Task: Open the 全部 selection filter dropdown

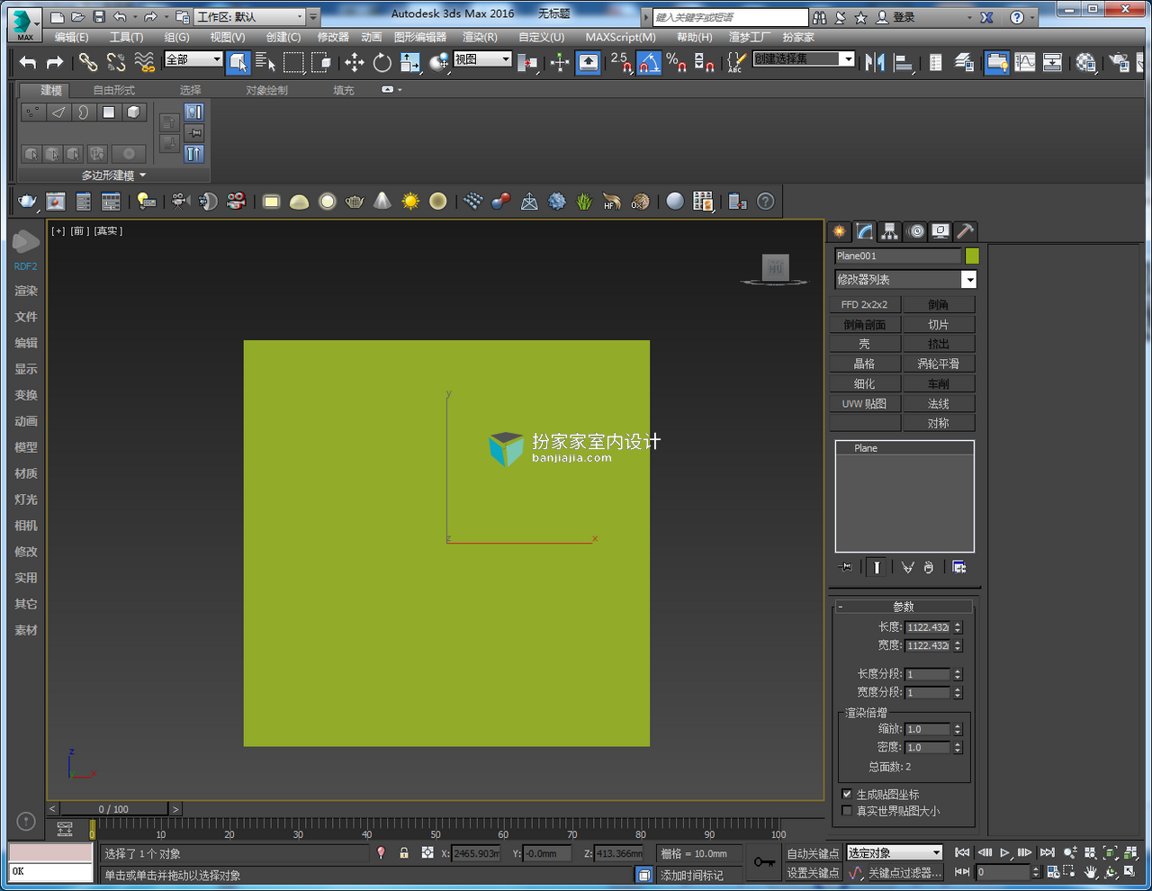Action: coord(193,59)
